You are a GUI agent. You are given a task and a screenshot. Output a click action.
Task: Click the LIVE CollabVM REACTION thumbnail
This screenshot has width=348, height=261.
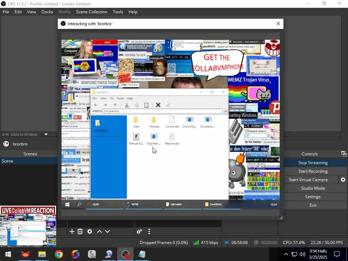[x=28, y=226]
